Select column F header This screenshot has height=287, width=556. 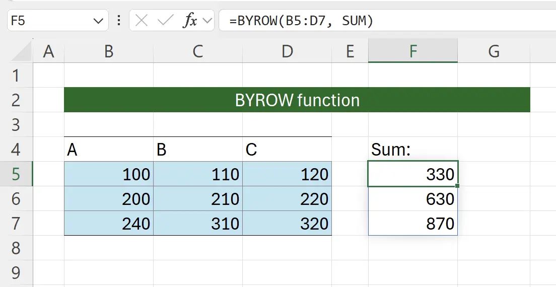pyautogui.click(x=413, y=51)
